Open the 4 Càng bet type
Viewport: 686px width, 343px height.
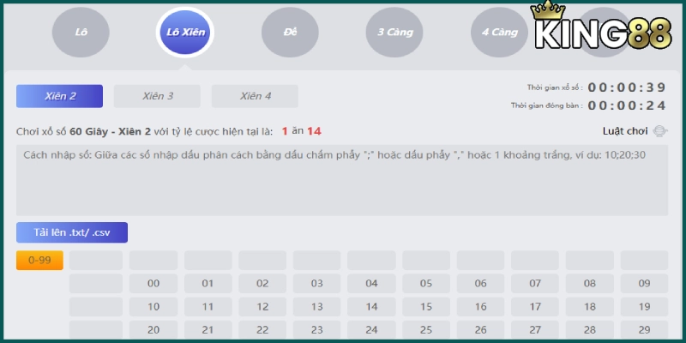[x=499, y=33]
